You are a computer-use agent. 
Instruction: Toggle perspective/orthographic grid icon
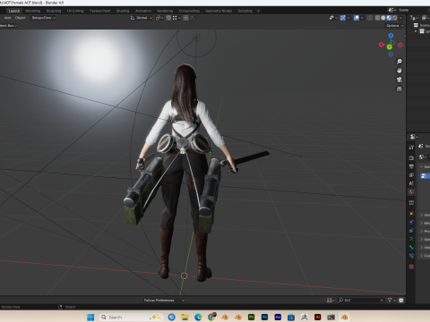coord(400,89)
